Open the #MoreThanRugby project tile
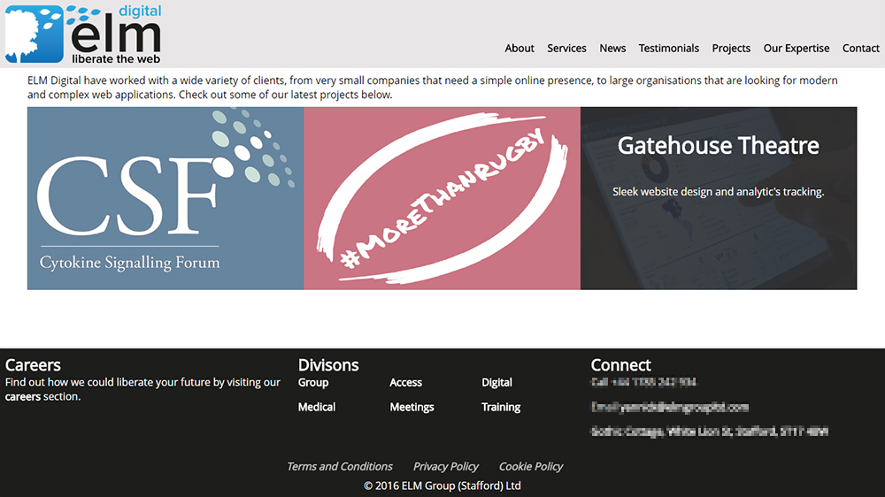This screenshot has width=885, height=497. tap(442, 199)
